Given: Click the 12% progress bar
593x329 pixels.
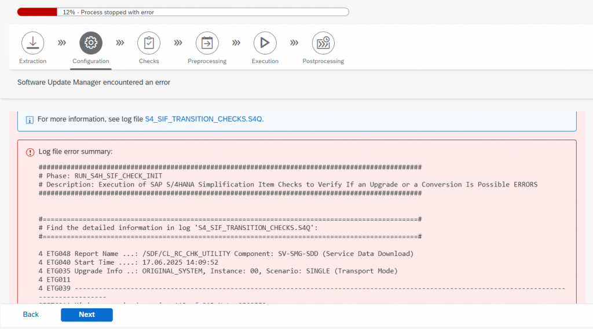Looking at the screenshot, I should tap(183, 12).
